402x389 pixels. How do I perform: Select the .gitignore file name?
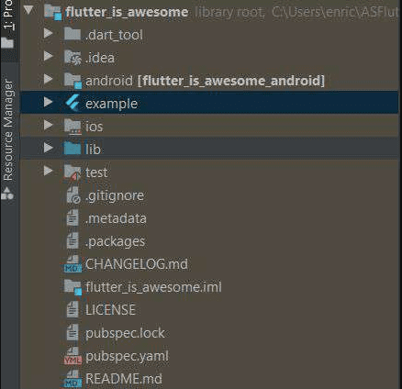115,195
